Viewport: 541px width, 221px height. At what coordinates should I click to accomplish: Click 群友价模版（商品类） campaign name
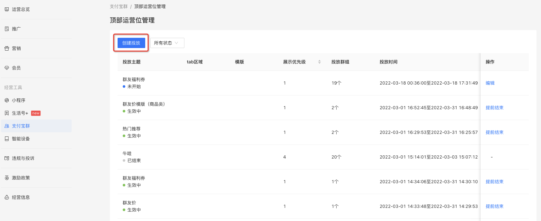[144, 104]
